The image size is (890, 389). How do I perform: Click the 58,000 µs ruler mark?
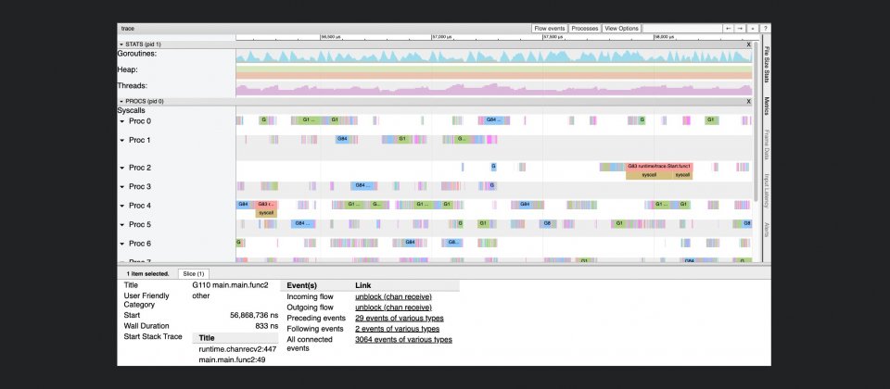664,37
